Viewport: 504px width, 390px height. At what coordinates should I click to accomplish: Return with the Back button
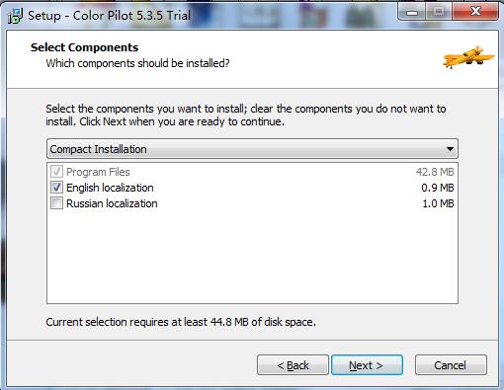pos(293,365)
